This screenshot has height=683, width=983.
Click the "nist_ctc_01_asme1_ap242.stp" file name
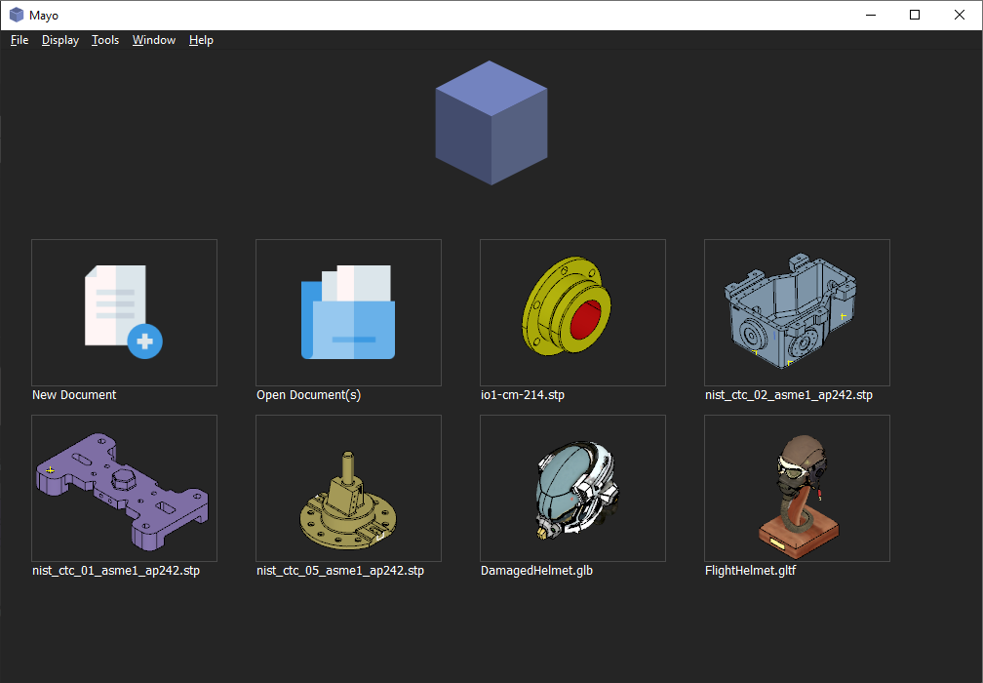pos(116,571)
